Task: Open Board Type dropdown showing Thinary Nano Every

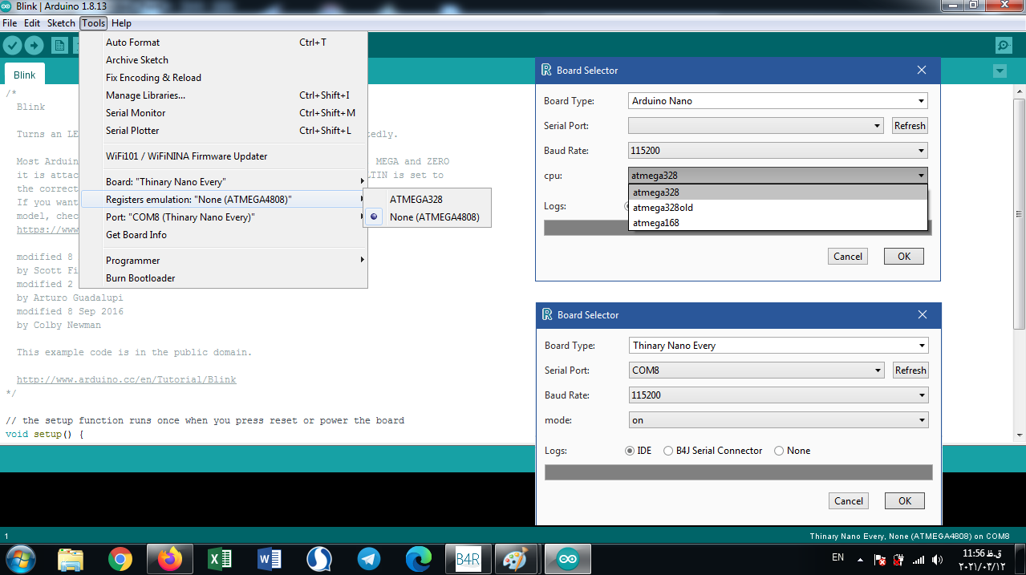Action: point(778,346)
